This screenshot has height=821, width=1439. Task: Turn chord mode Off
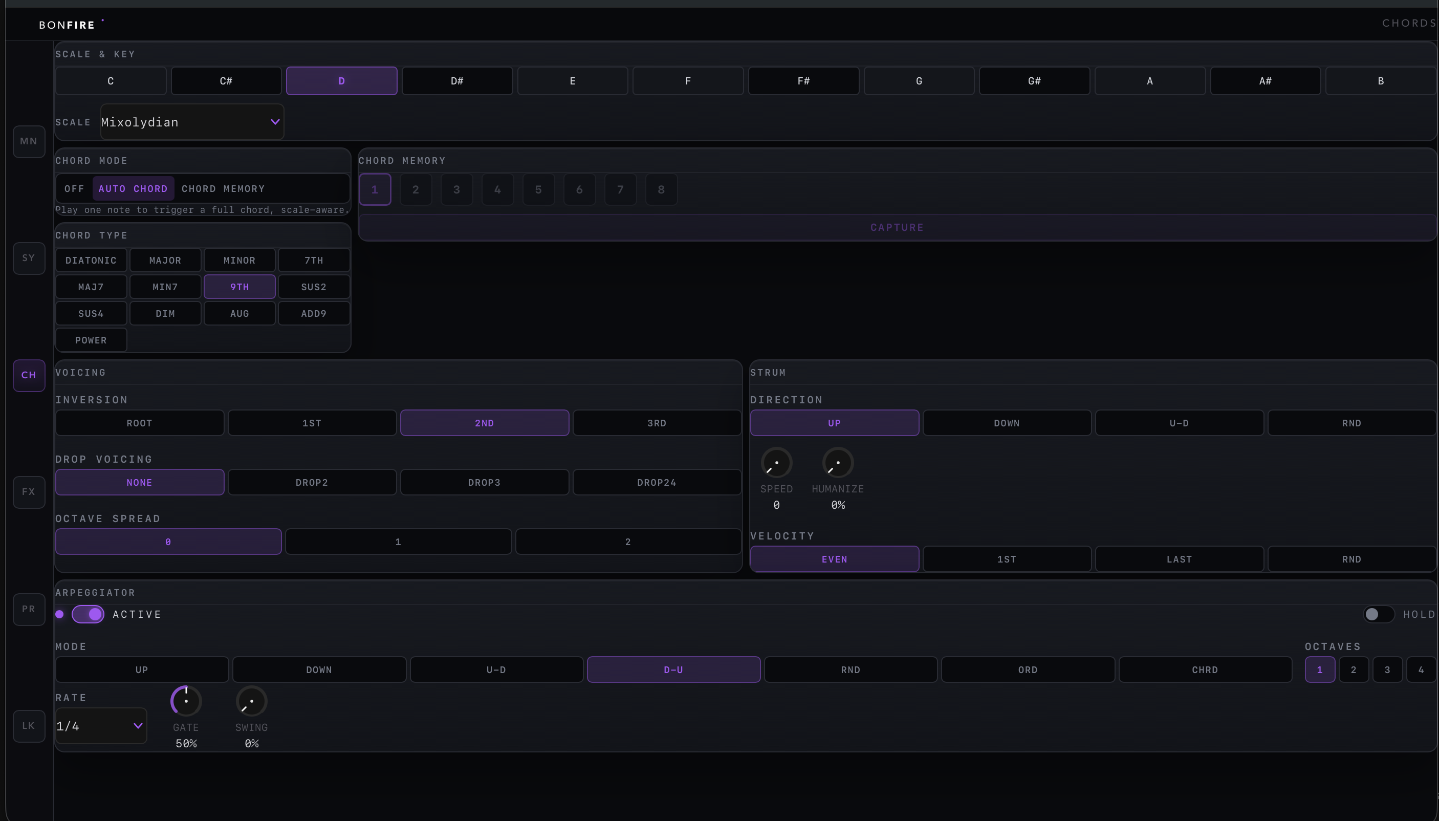pos(74,188)
